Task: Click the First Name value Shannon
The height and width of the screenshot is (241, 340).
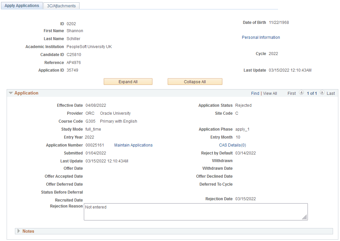Action: point(75,31)
